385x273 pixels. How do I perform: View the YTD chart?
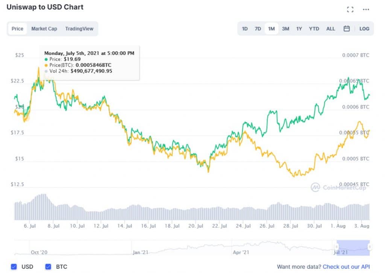point(314,28)
